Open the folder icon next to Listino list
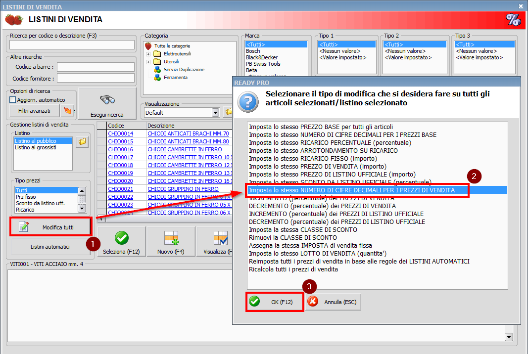This screenshot has width=528, height=354. tap(82, 142)
